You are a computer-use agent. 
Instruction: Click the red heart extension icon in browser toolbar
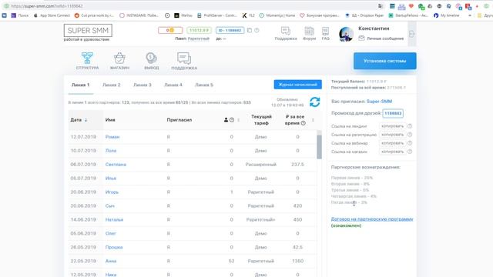coord(411,6)
